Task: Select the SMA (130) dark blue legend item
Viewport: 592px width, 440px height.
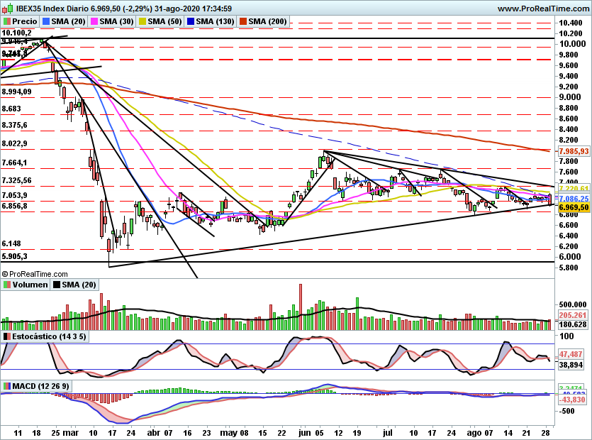Action: tap(211, 21)
